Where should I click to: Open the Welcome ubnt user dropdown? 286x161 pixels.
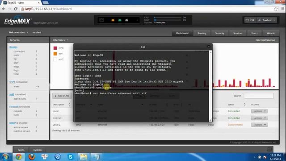18,32
